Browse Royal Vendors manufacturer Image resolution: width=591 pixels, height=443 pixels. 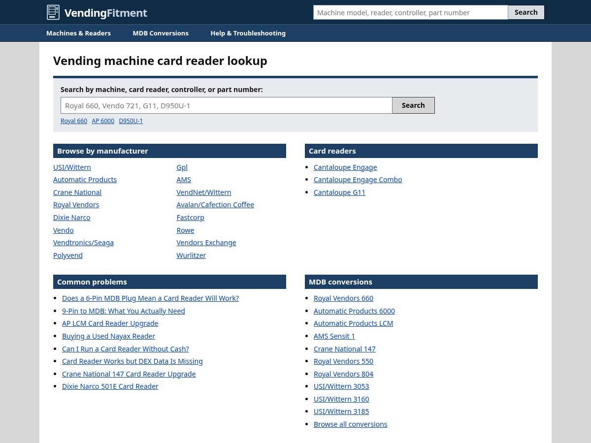76,205
